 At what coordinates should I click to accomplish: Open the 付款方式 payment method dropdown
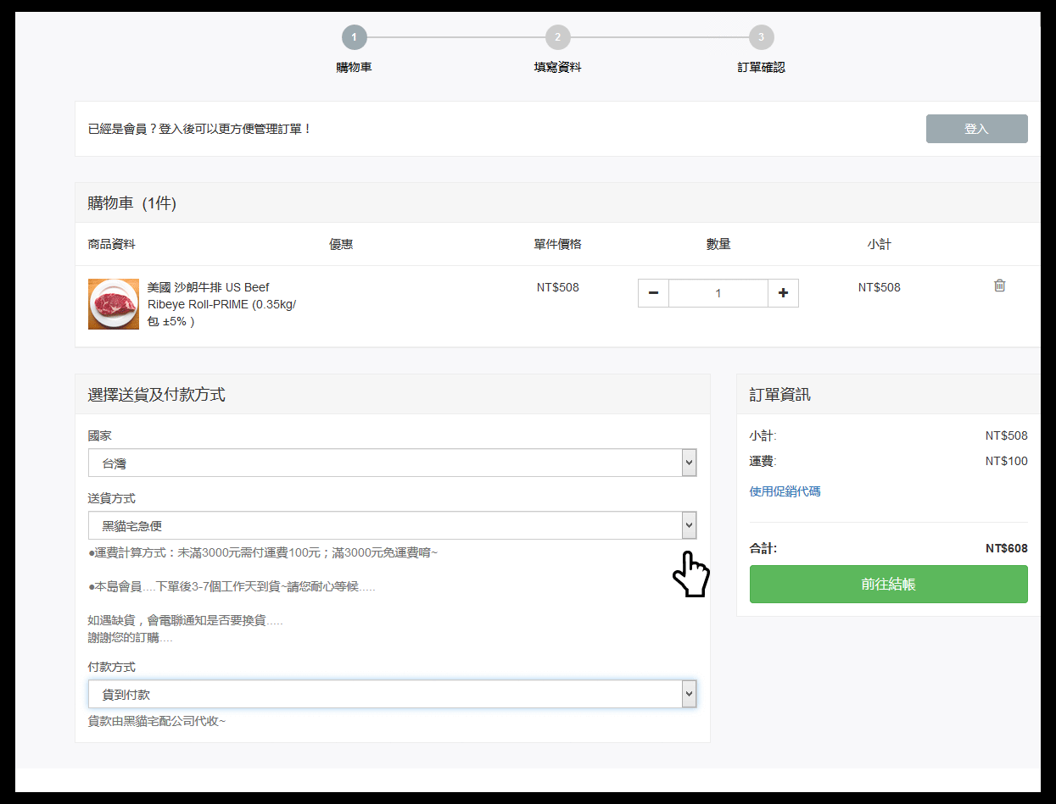[392, 694]
